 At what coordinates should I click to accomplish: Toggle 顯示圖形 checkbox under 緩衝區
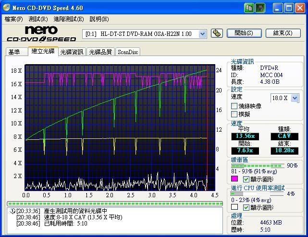click(246, 179)
